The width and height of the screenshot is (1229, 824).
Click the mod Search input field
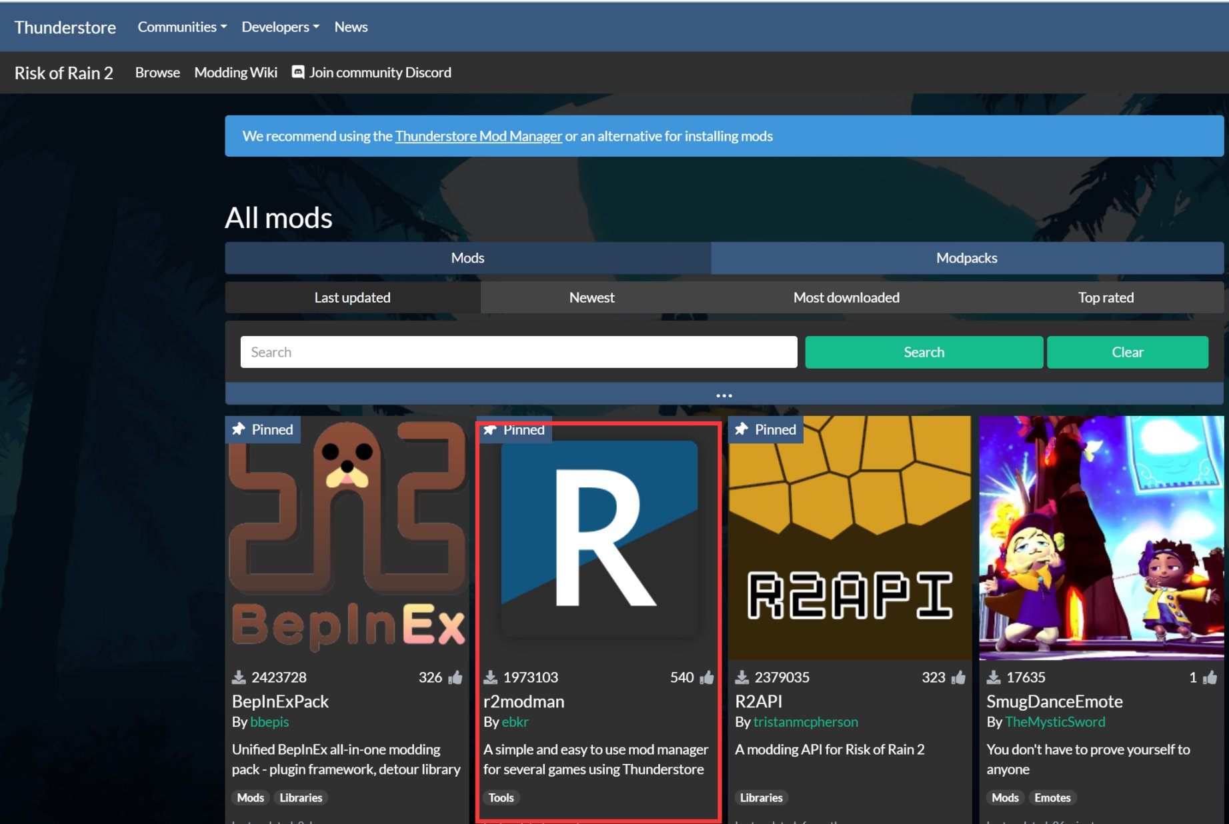click(x=519, y=352)
